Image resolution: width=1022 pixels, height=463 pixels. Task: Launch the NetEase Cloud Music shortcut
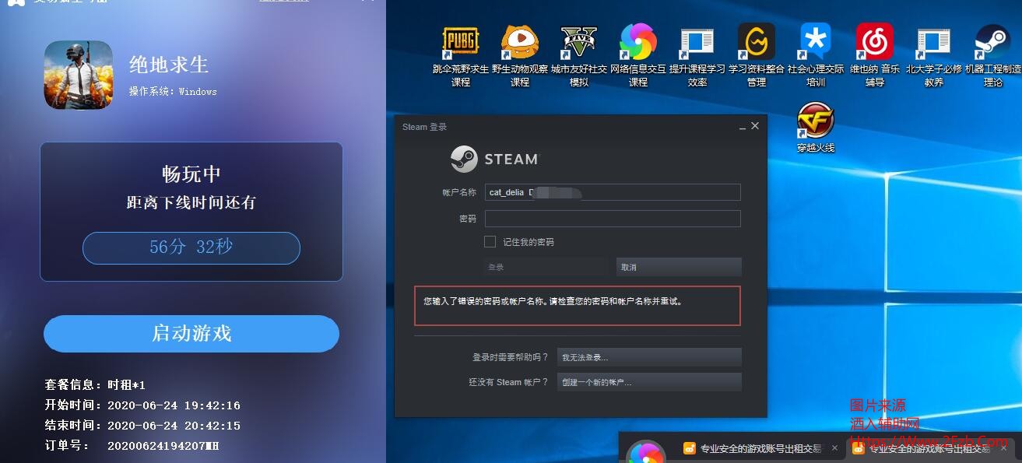click(875, 42)
